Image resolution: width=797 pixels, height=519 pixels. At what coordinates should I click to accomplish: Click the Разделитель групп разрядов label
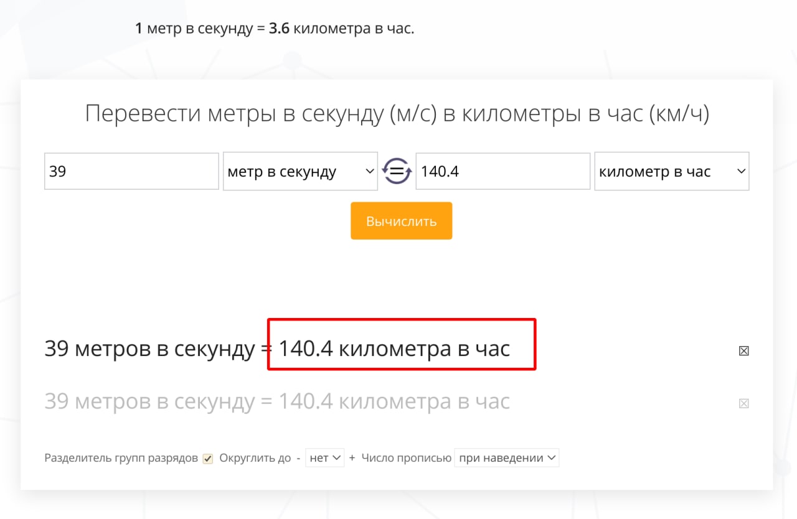pos(121,458)
